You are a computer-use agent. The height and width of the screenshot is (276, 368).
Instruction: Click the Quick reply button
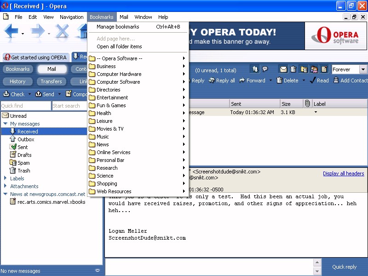(344, 267)
